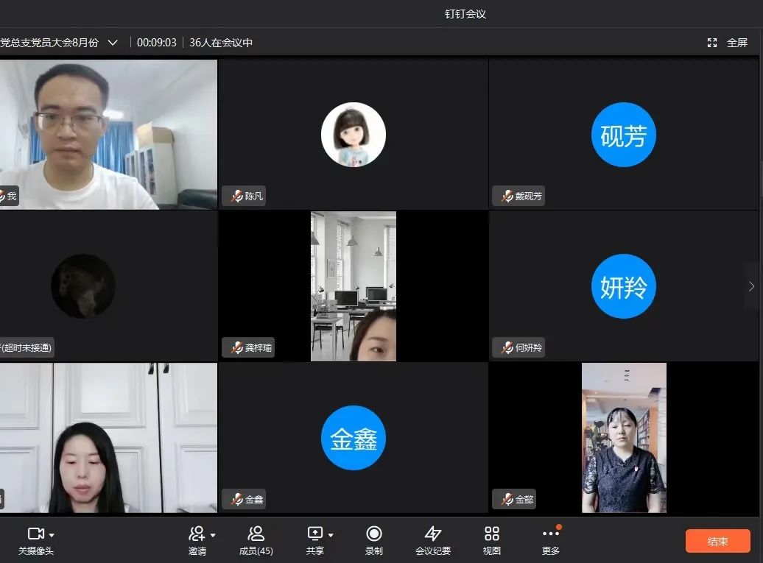Expand the meeting title dropdown chevron
Image resolution: width=763 pixels, height=563 pixels.
pyautogui.click(x=113, y=43)
